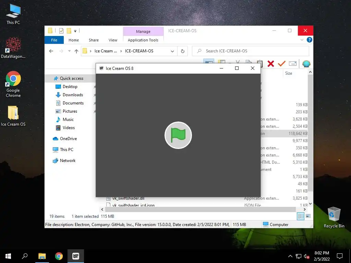Open the muted volume tray icon
Screen dimensions: 351x263
[x=307, y=256]
